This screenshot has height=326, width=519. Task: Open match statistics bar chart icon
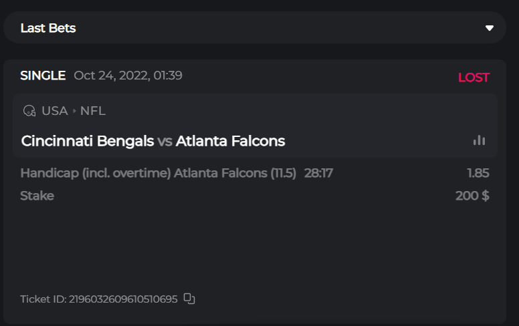tap(479, 140)
